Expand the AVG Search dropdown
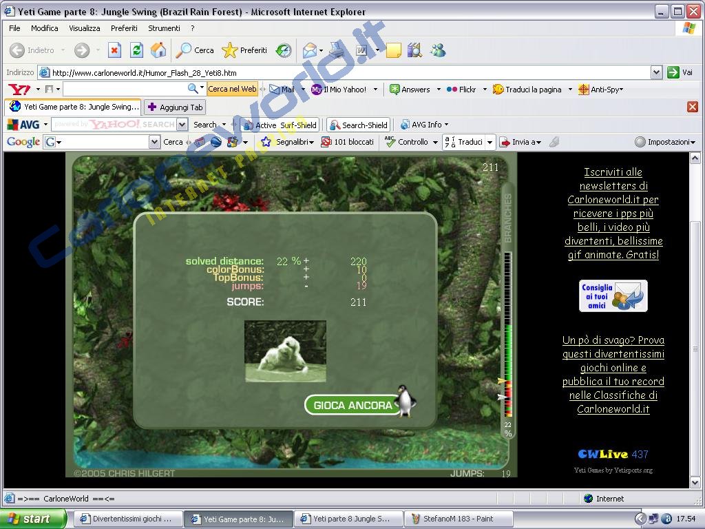This screenshot has width=705, height=529. (x=224, y=125)
